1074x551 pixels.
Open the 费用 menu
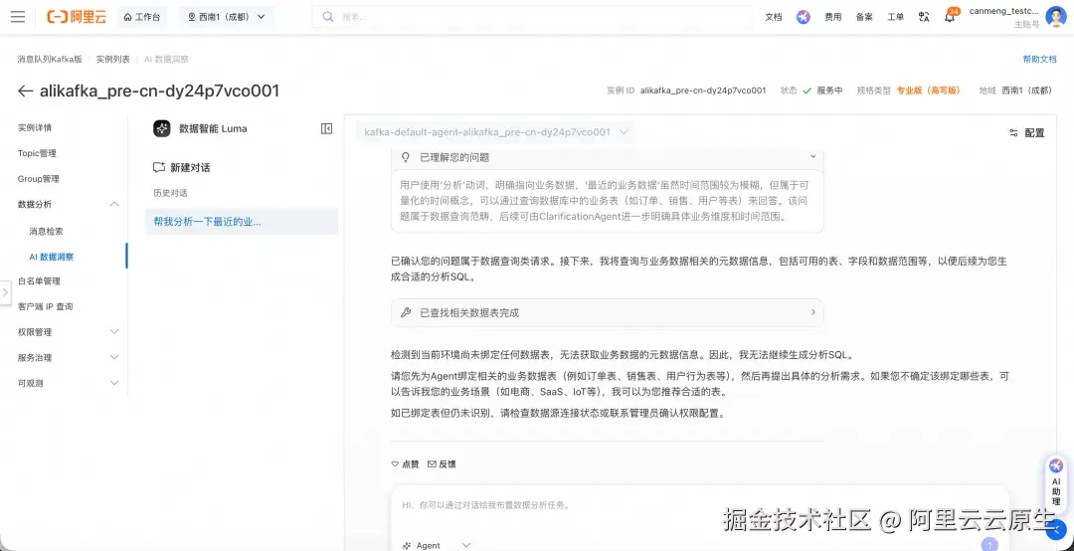point(833,17)
